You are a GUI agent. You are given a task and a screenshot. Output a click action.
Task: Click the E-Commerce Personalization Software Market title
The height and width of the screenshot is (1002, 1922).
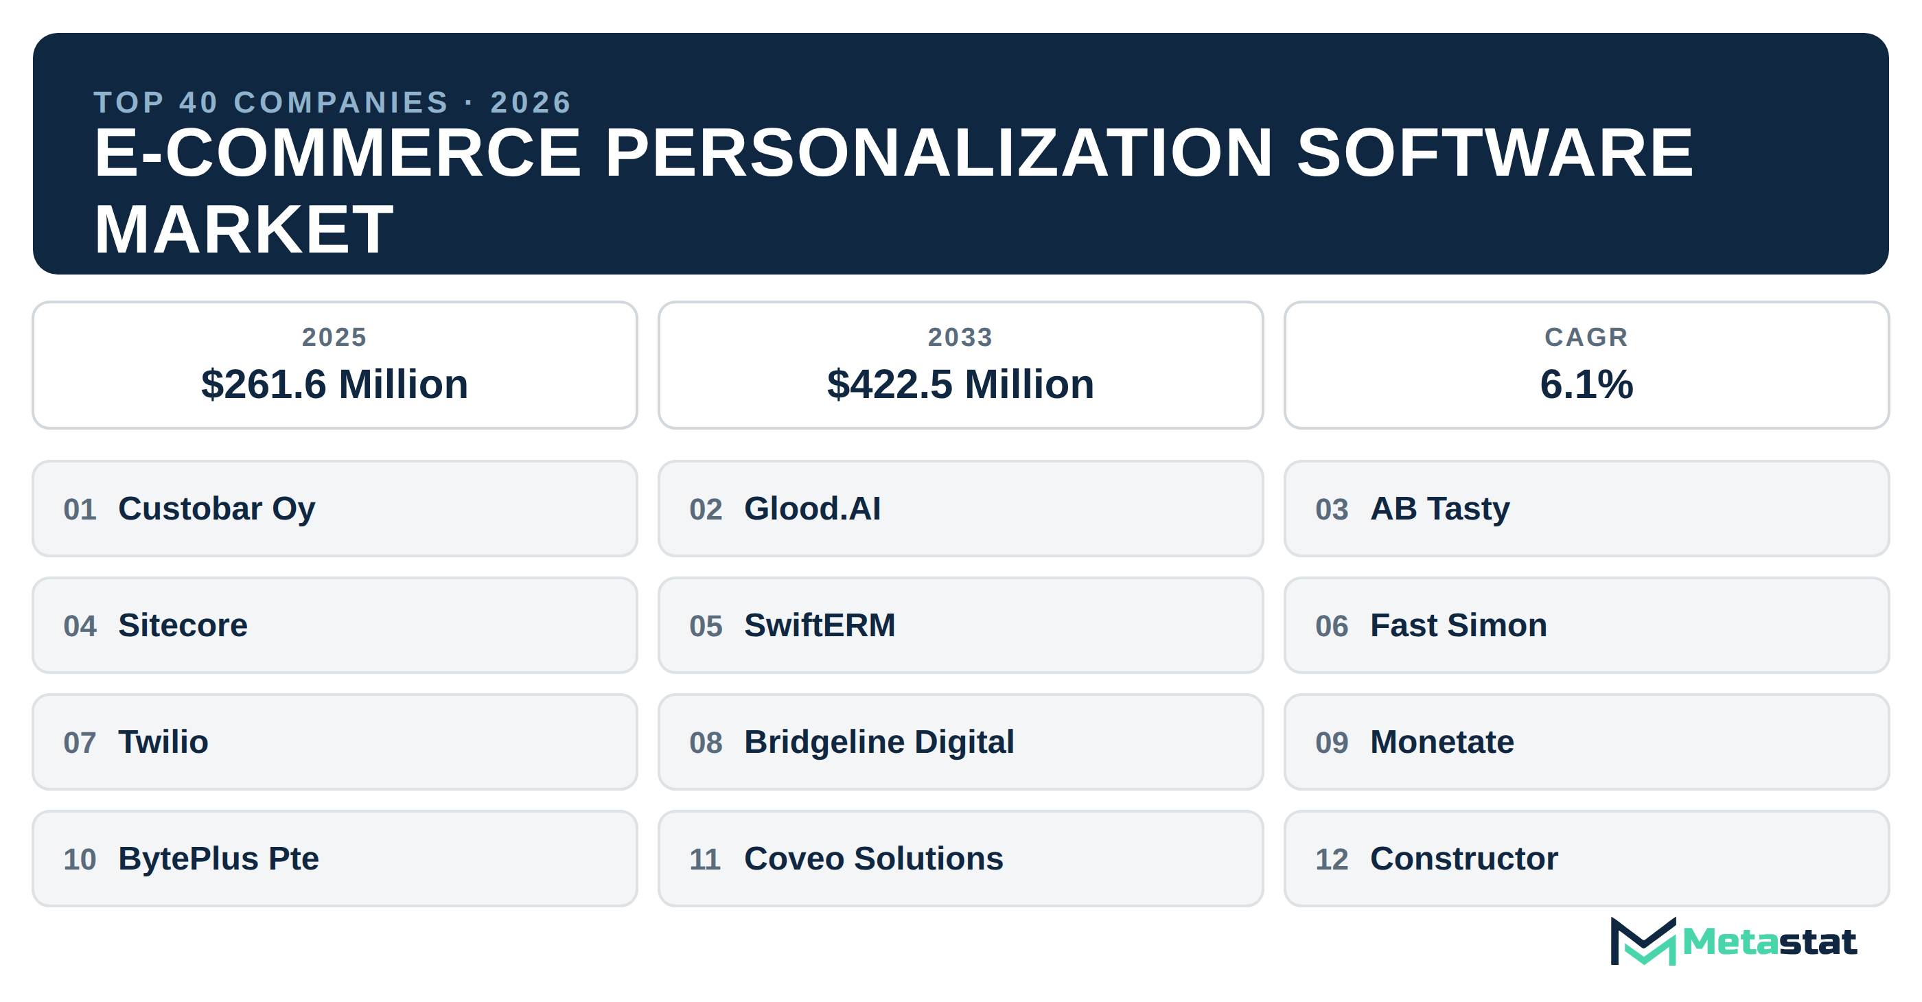pyautogui.click(x=893, y=191)
